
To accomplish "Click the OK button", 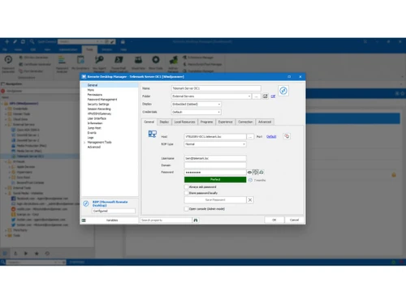I will 274,220.
